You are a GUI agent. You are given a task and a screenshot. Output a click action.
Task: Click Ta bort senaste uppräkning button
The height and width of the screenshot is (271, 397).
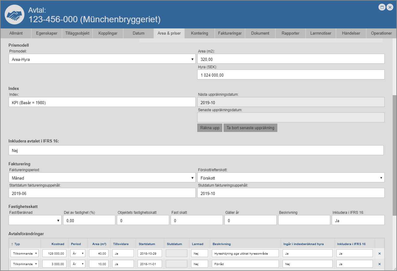pos(250,128)
